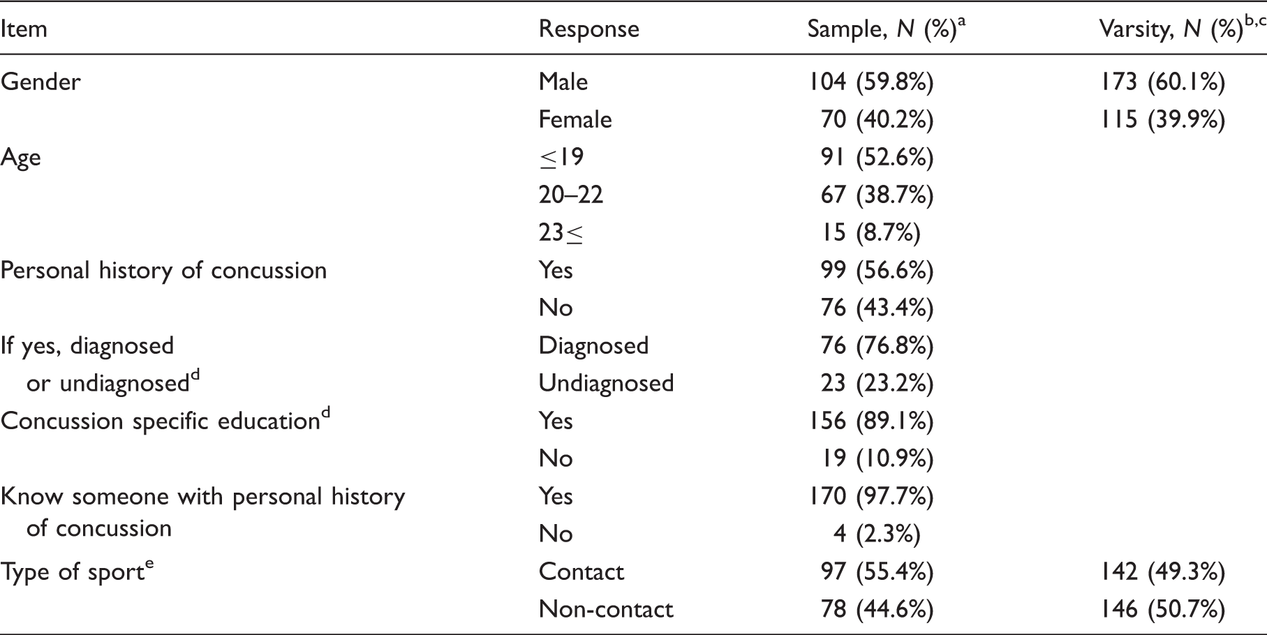The width and height of the screenshot is (1267, 635).
Task: Select 'Know someone with personal history' label
Action: 202,497
